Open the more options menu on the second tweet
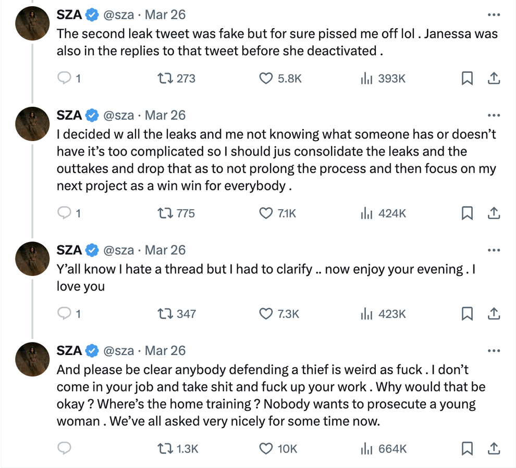The width and height of the screenshot is (516, 468). 493,115
